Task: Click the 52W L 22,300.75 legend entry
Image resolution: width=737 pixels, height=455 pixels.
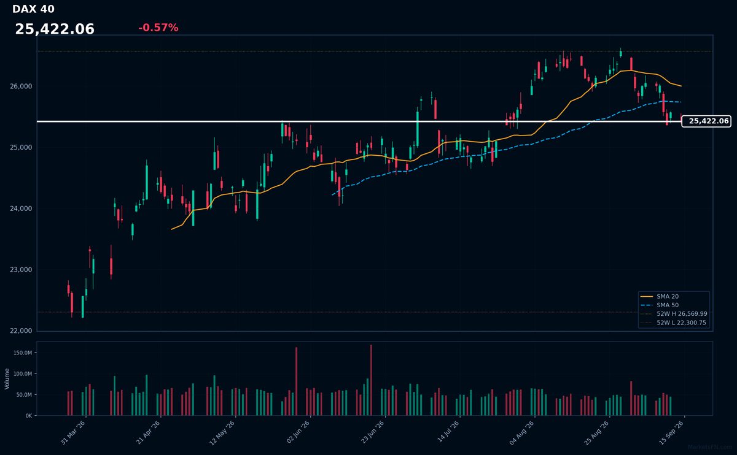Action: pos(674,323)
